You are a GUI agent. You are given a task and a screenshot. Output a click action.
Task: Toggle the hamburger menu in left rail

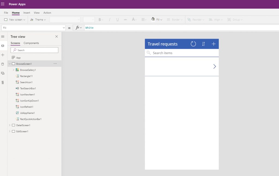(3, 37)
